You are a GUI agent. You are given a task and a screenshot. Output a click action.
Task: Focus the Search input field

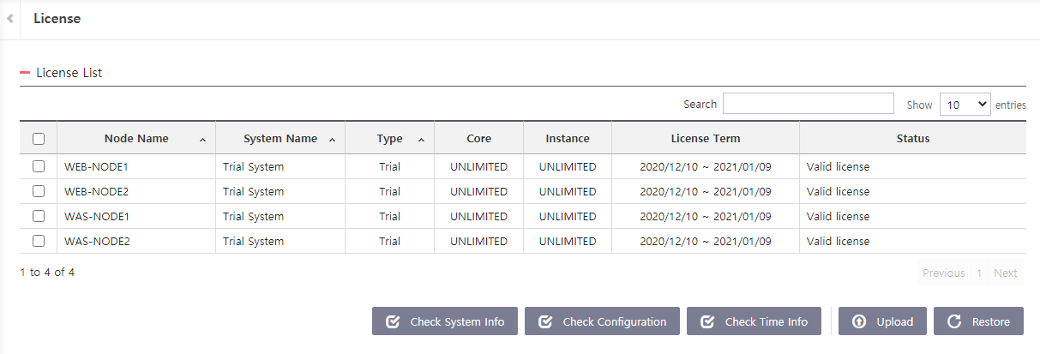[808, 104]
